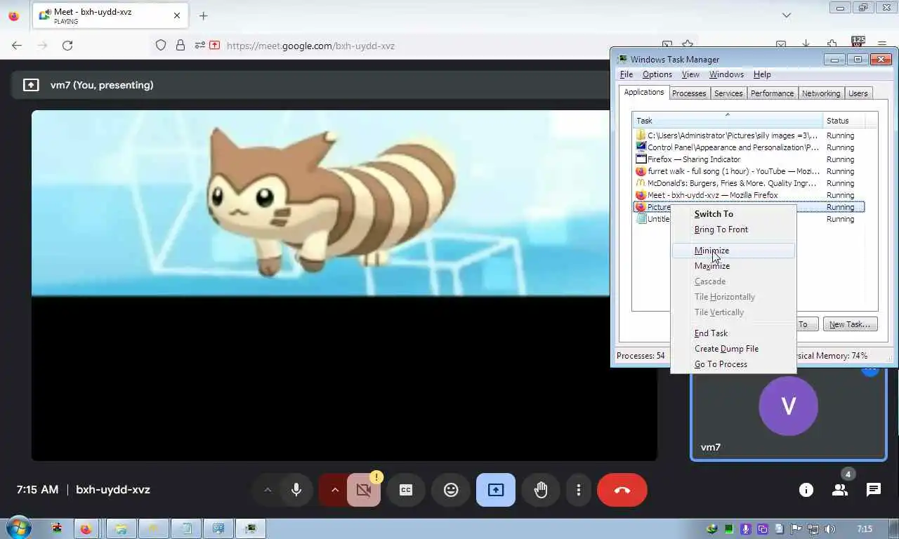
Task: Open Task Manager Options menu
Action: click(657, 74)
